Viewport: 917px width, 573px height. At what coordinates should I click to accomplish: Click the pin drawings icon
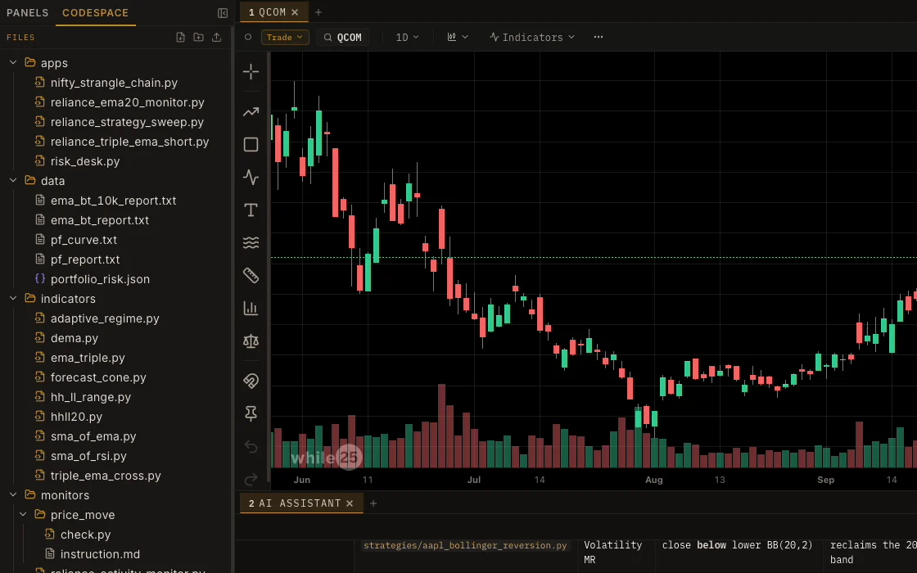click(x=251, y=414)
